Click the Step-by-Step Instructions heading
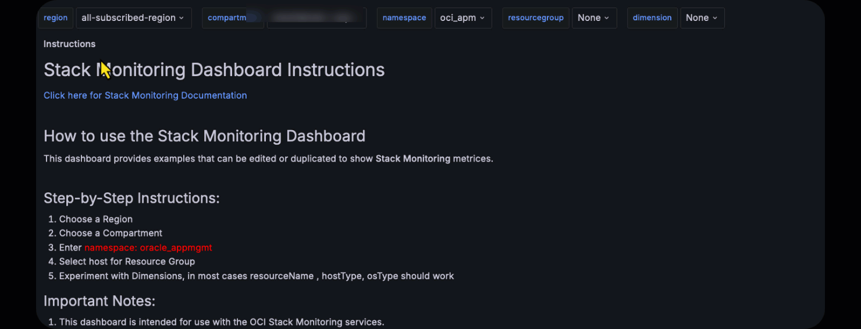The image size is (861, 329). [131, 198]
